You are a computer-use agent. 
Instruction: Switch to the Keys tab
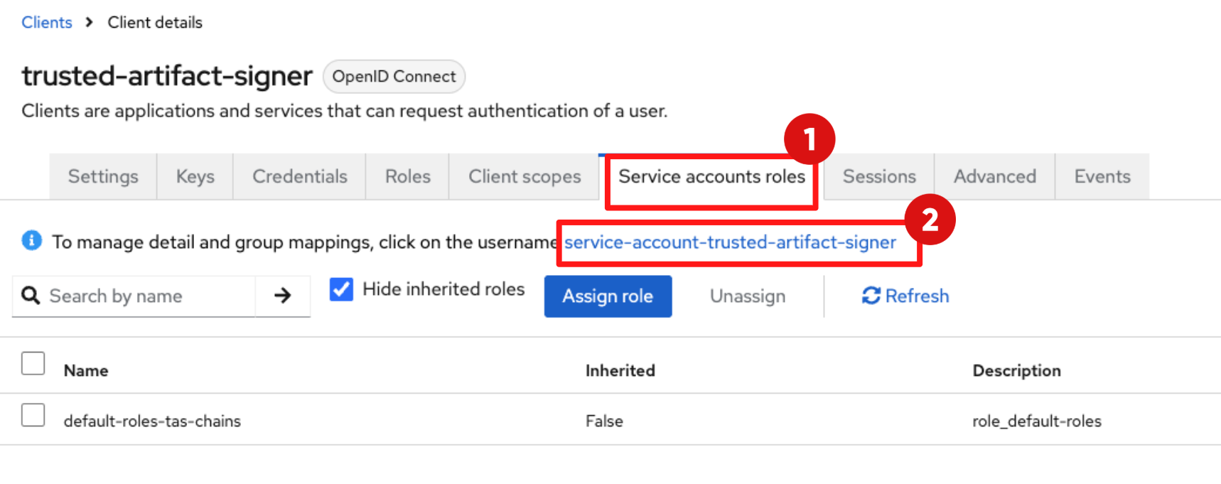point(195,176)
